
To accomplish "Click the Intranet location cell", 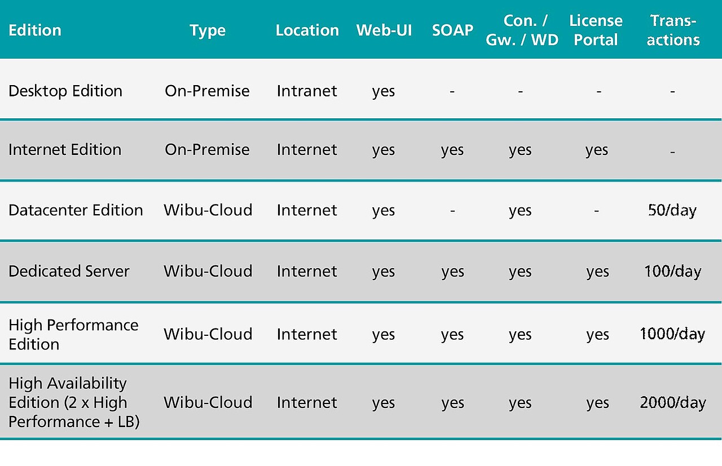I will [x=307, y=91].
